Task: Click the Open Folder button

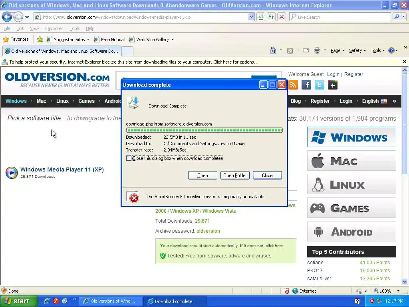Action: [x=235, y=175]
